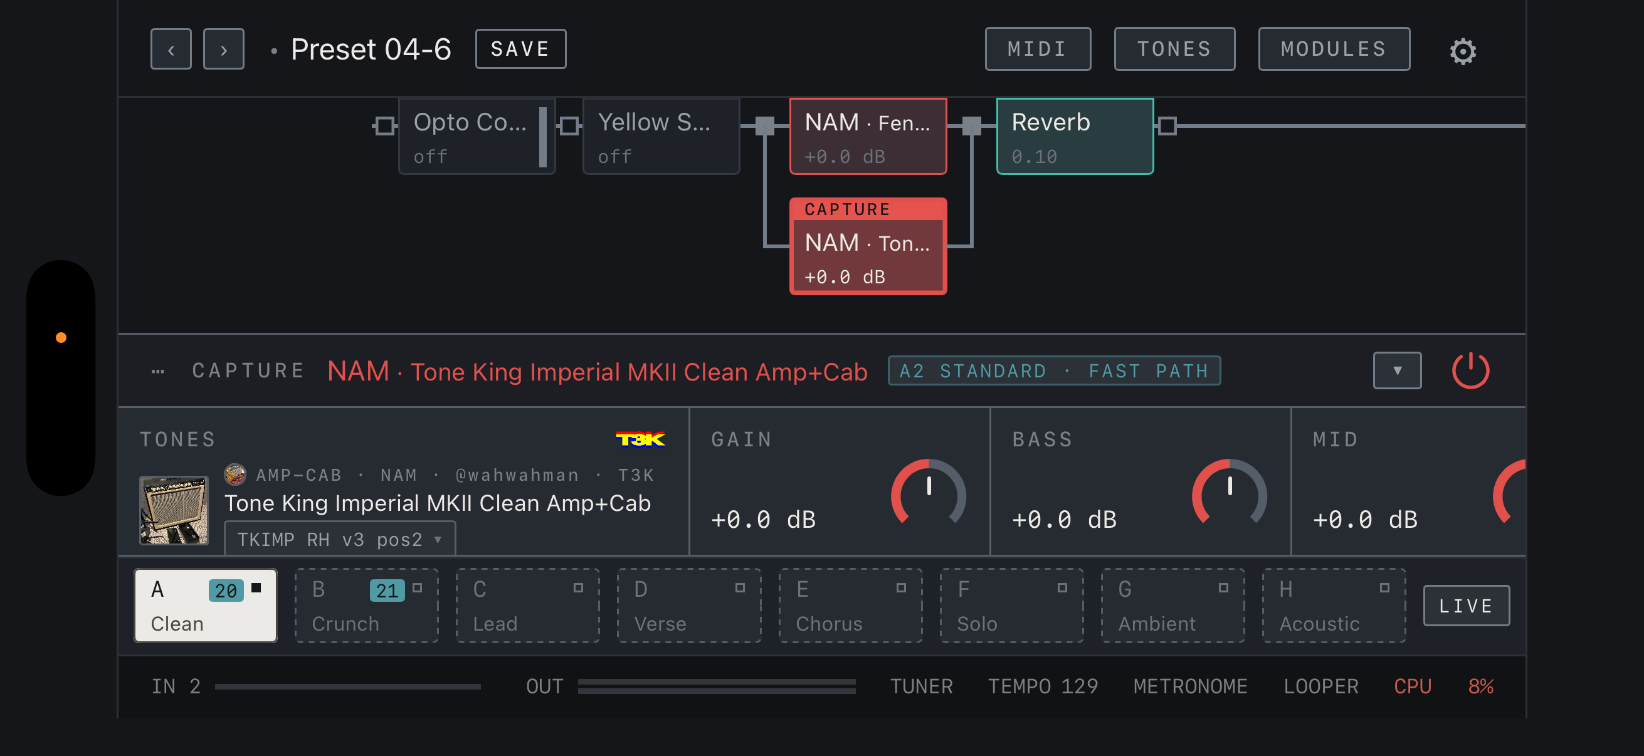Open the METRONOME

(x=1190, y=686)
